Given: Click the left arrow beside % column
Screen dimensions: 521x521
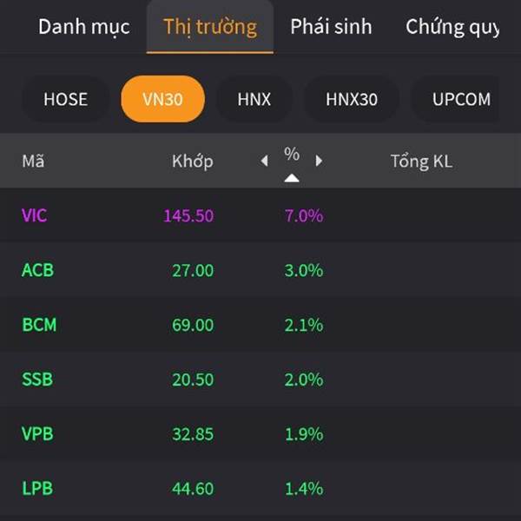Looking at the screenshot, I should point(265,161).
